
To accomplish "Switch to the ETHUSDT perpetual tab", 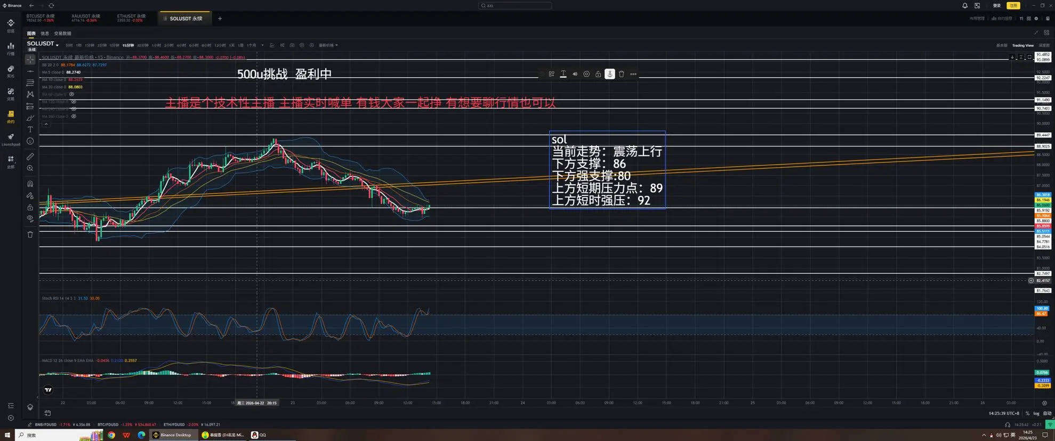I will (x=131, y=18).
